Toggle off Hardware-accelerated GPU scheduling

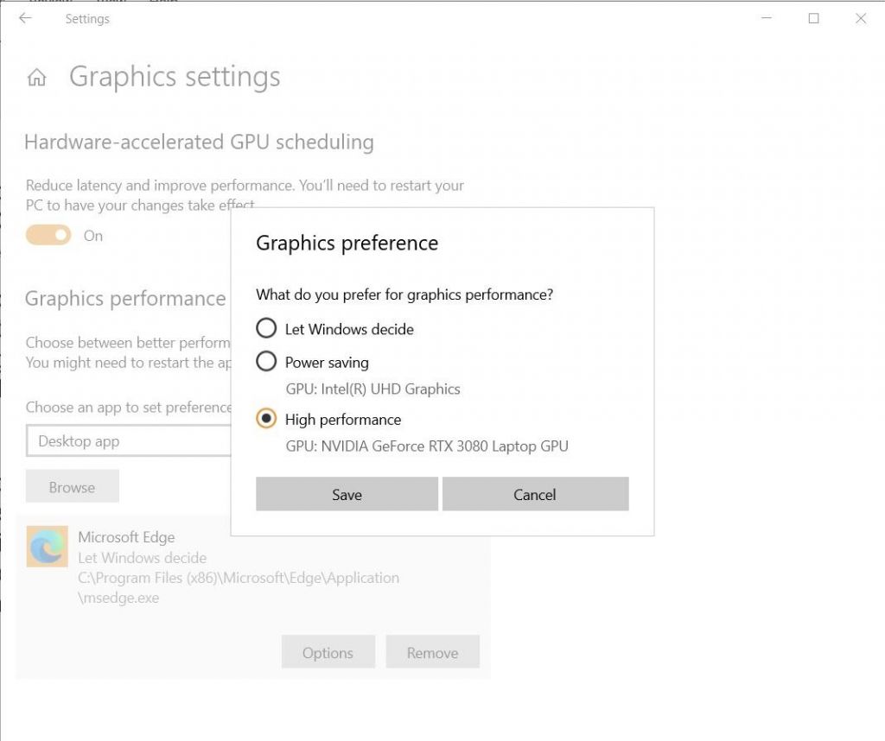coord(48,235)
